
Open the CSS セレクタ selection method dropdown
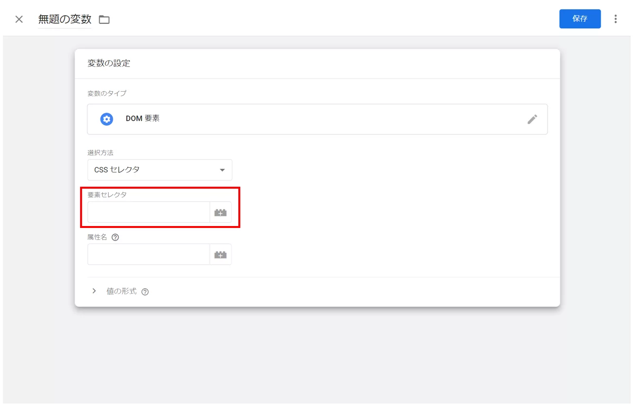(160, 170)
